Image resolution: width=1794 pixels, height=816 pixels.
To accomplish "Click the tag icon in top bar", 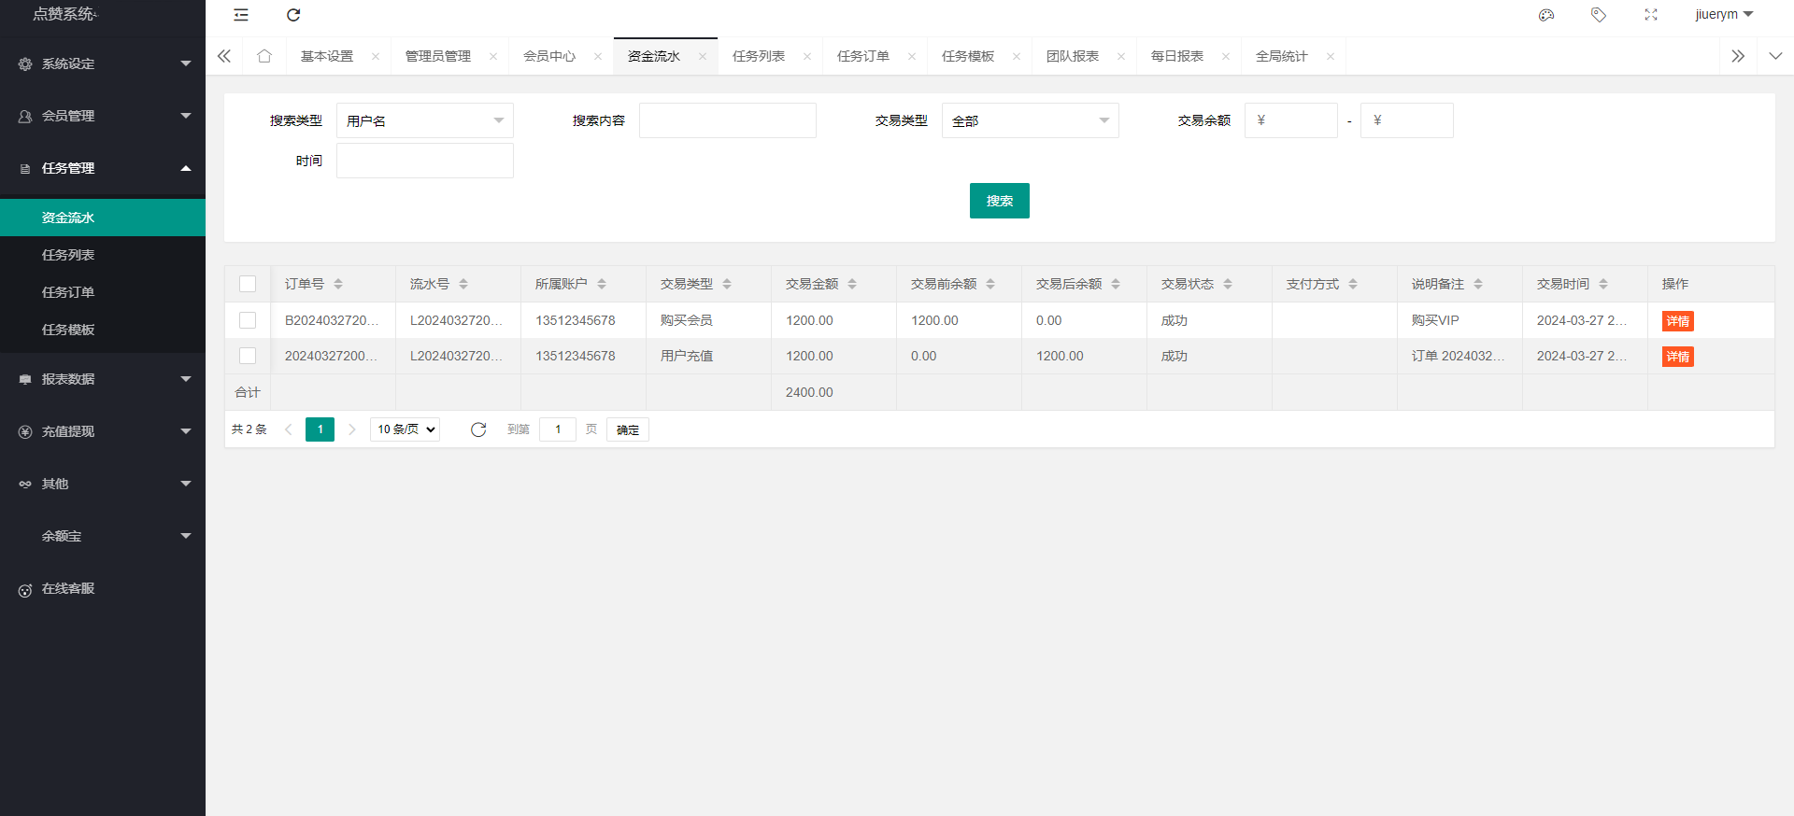I will 1599,15.
